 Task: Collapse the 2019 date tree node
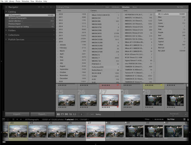pos(57,42)
